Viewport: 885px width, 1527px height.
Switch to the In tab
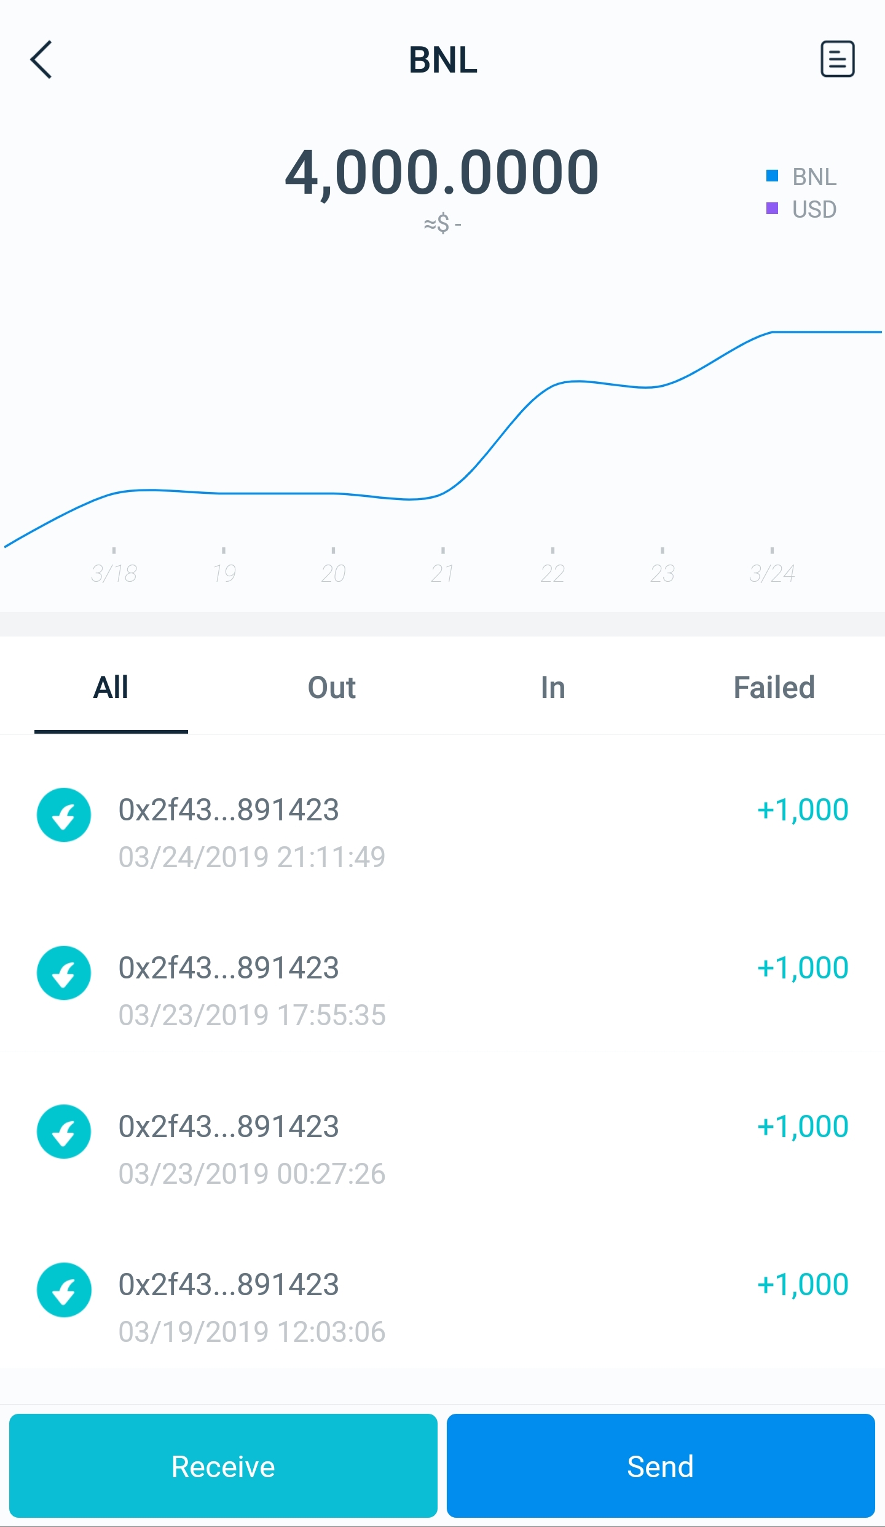pos(553,688)
